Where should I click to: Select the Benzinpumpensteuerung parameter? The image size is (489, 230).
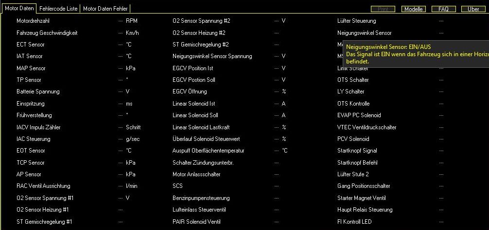(x=201, y=198)
